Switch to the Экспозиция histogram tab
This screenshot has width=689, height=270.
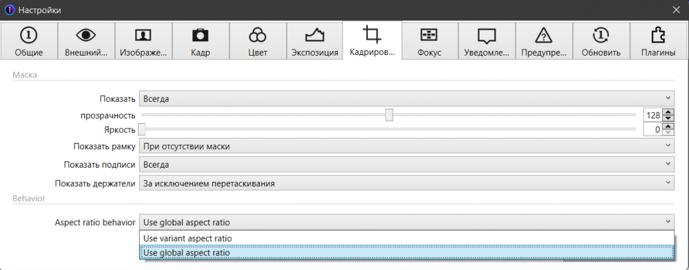(x=315, y=41)
